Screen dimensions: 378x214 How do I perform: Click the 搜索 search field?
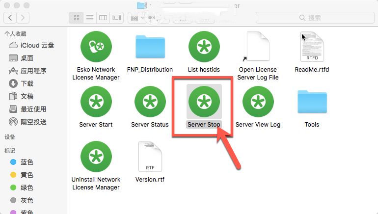click(x=315, y=18)
